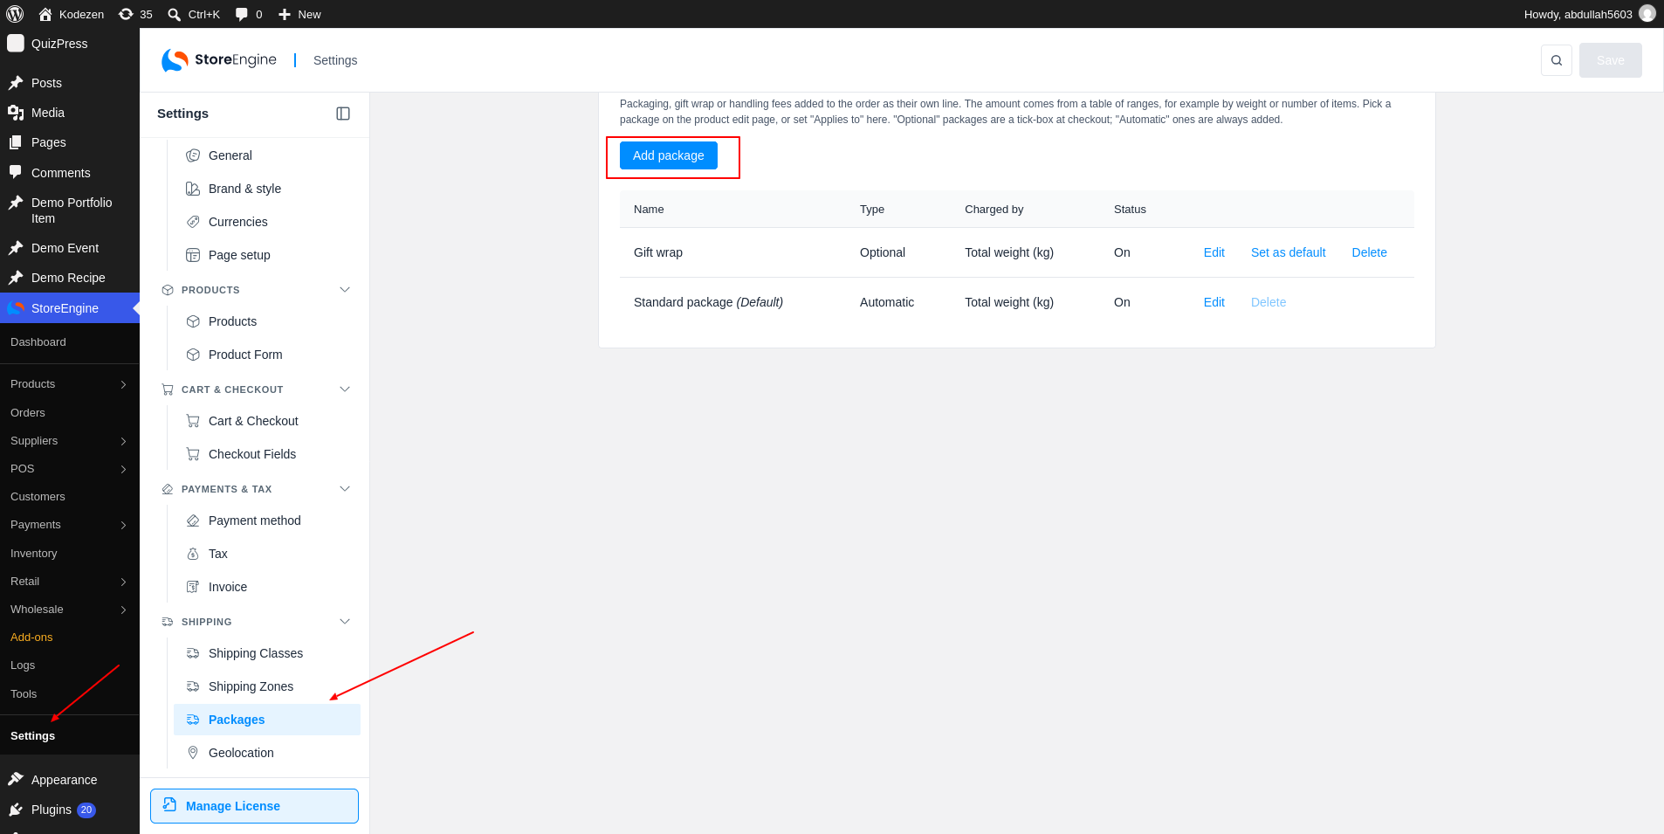Open the Kodezen site home icon
This screenshot has height=834, width=1664.
pos(45,14)
